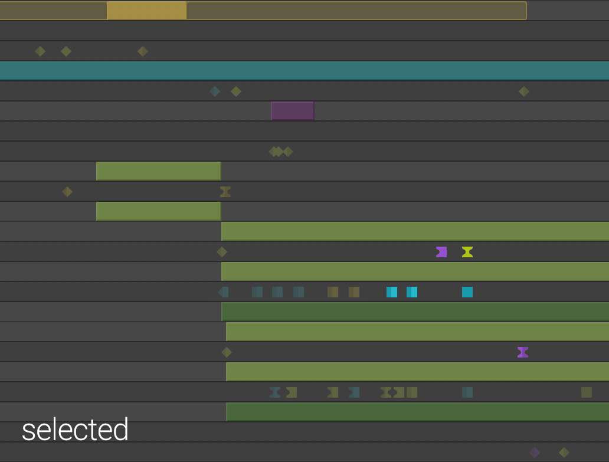609x462 pixels.
Task: Click the yellow easy-ease keyframe icon
Action: [x=467, y=252]
